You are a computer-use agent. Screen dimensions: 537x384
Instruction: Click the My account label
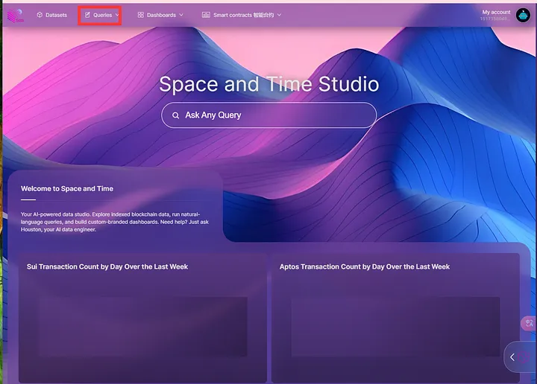496,12
